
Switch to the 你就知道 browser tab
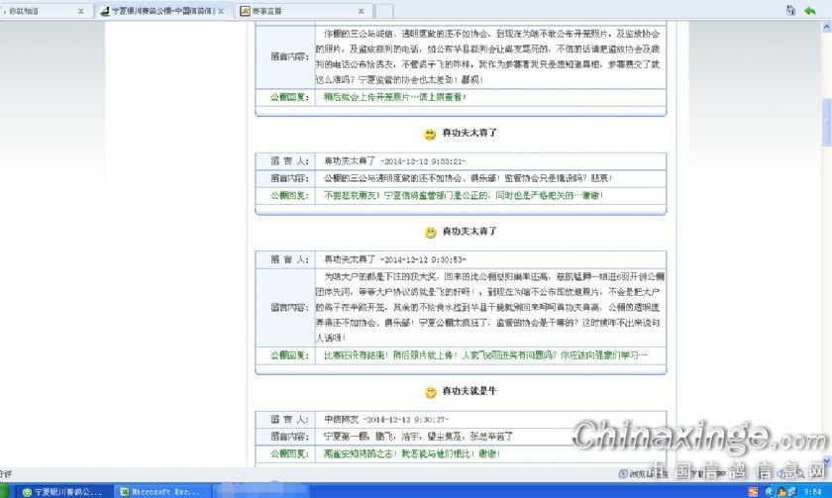(x=40, y=11)
